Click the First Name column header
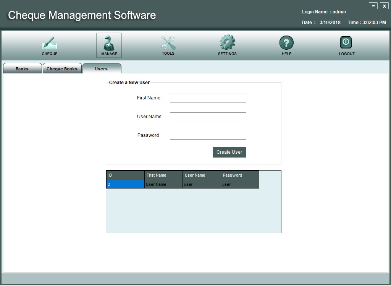The height and width of the screenshot is (286, 391). click(163, 175)
